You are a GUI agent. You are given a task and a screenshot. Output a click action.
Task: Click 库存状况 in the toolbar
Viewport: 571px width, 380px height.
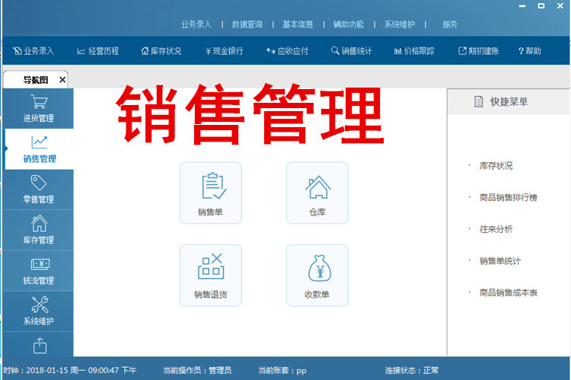click(x=161, y=51)
